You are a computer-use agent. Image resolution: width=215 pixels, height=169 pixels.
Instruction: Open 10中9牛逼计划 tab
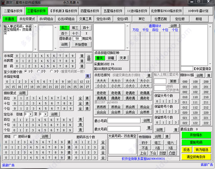(198, 11)
